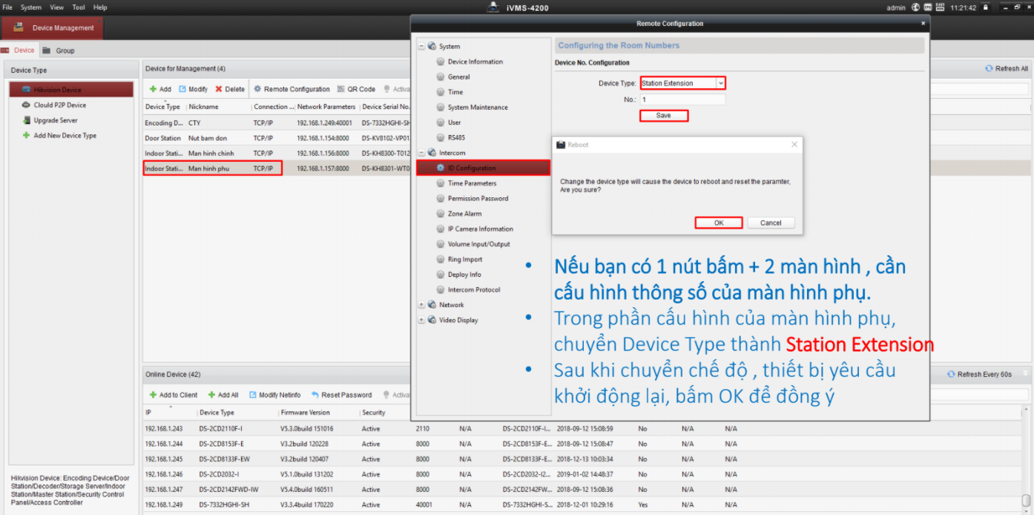This screenshot has height=515, width=1034.
Task: Click the Add device plus icon
Action: click(153, 89)
